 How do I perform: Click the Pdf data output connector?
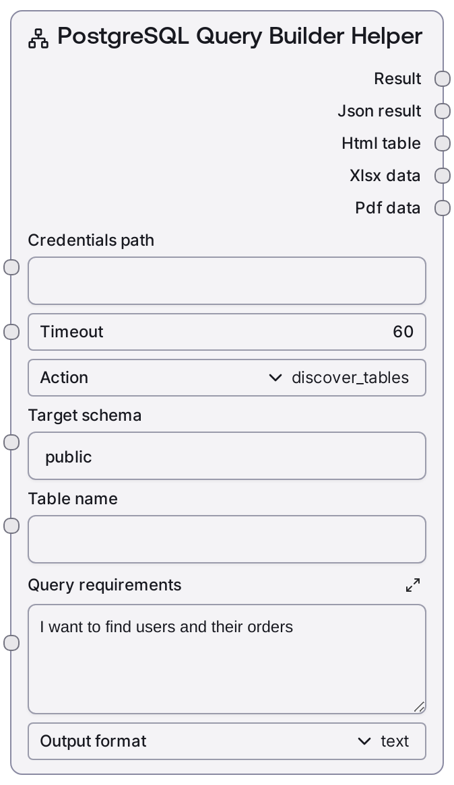click(x=442, y=208)
